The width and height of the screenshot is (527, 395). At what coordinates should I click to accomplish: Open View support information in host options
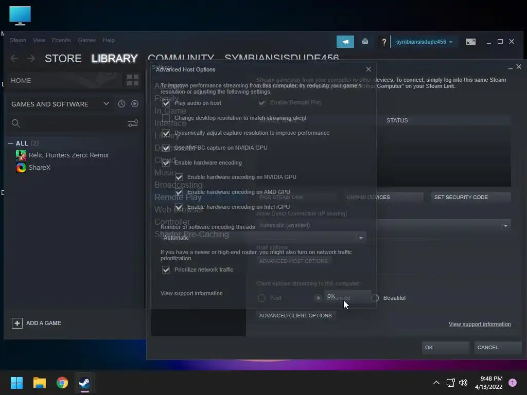click(191, 293)
